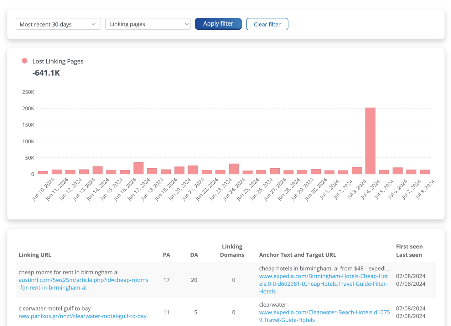Click the Clear filter button

point(267,24)
